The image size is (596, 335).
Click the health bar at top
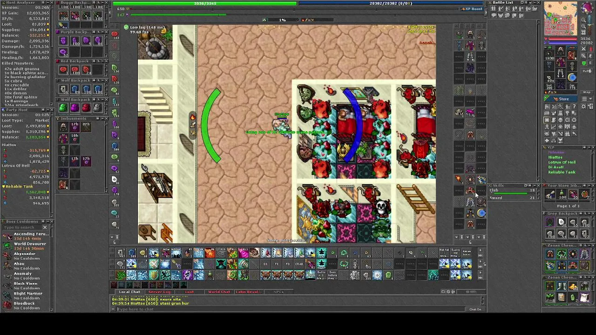(x=205, y=3)
